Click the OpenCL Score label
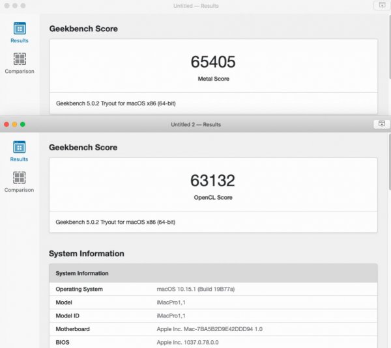The height and width of the screenshot is (348, 391). click(213, 197)
